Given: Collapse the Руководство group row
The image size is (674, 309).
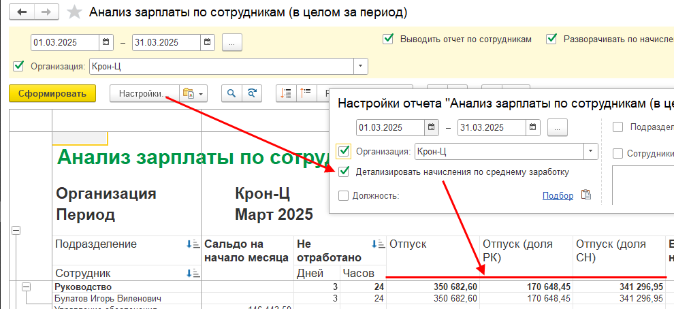Looking at the screenshot, I should tap(27, 288).
